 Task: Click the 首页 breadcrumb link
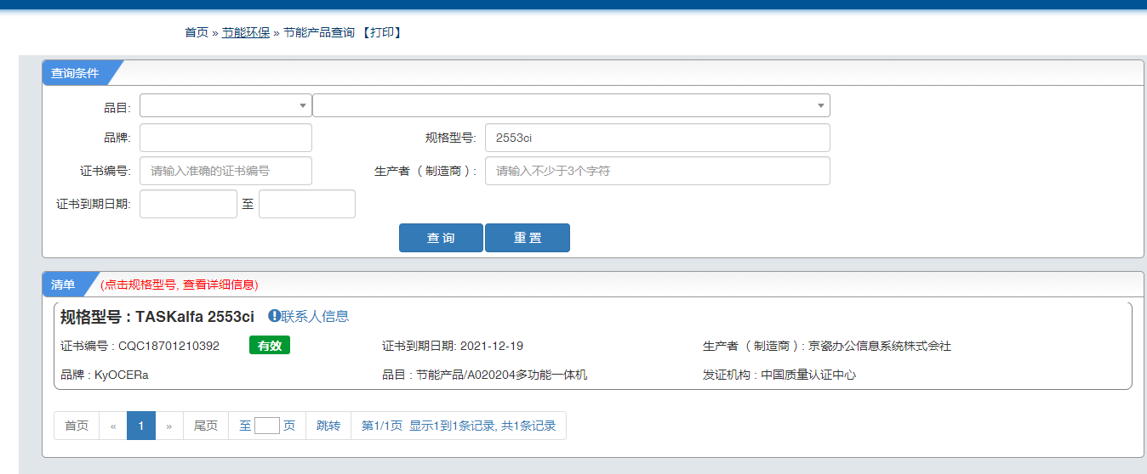pos(196,32)
